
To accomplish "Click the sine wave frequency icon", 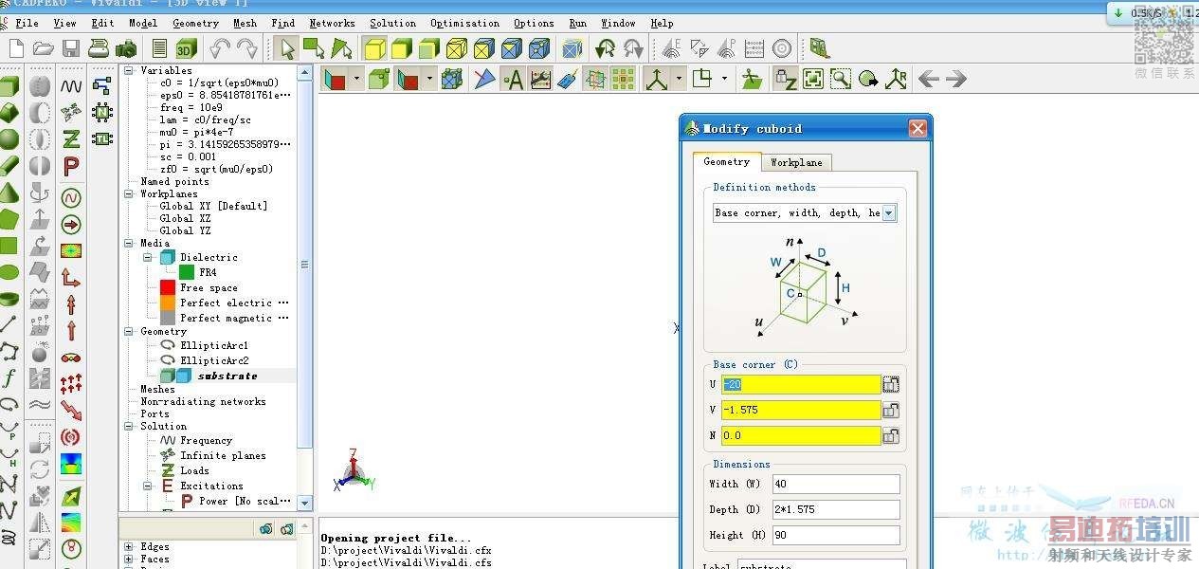I will click(x=71, y=86).
